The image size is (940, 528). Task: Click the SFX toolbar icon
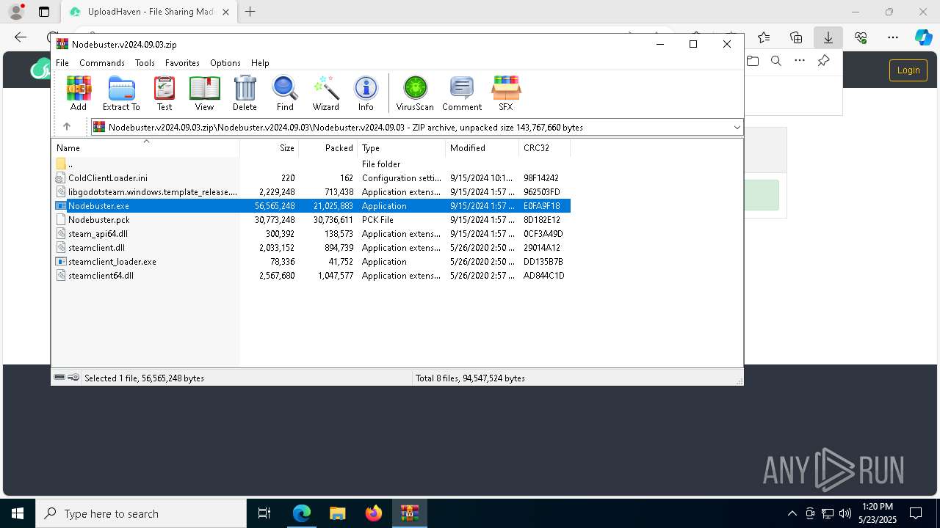pos(506,93)
